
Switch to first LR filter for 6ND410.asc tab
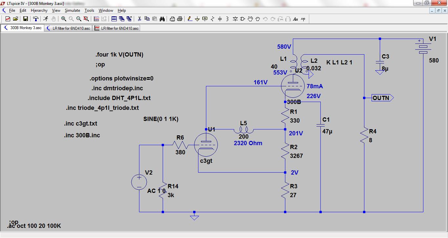[68, 28]
